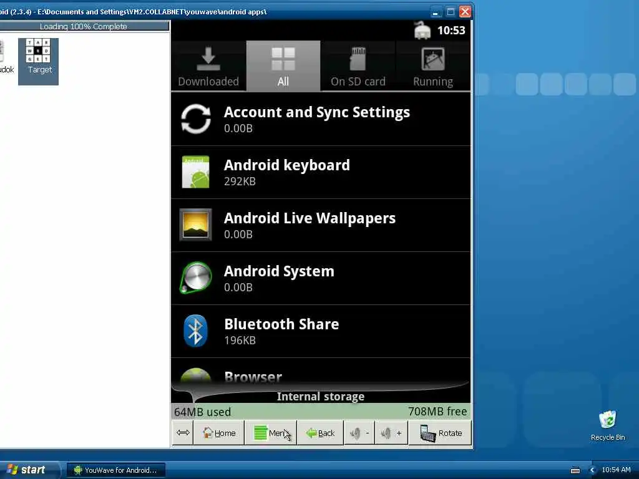Screen dimensions: 639x479
Task: Open the On SD card tab
Action: [x=358, y=66]
